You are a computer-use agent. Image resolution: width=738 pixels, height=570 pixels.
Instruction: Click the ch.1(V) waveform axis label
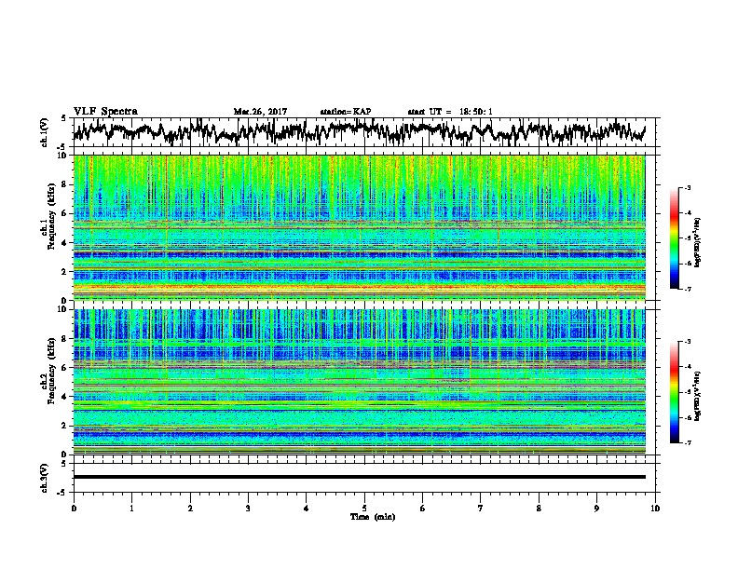pos(44,132)
